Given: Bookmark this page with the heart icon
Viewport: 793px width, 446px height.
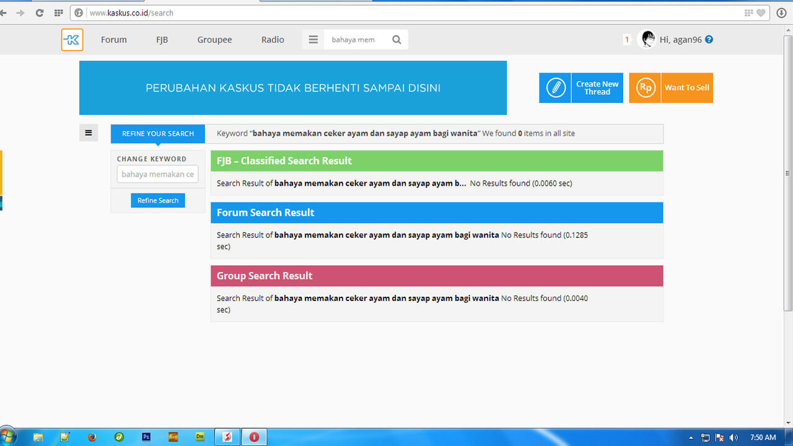Looking at the screenshot, I should [x=761, y=12].
